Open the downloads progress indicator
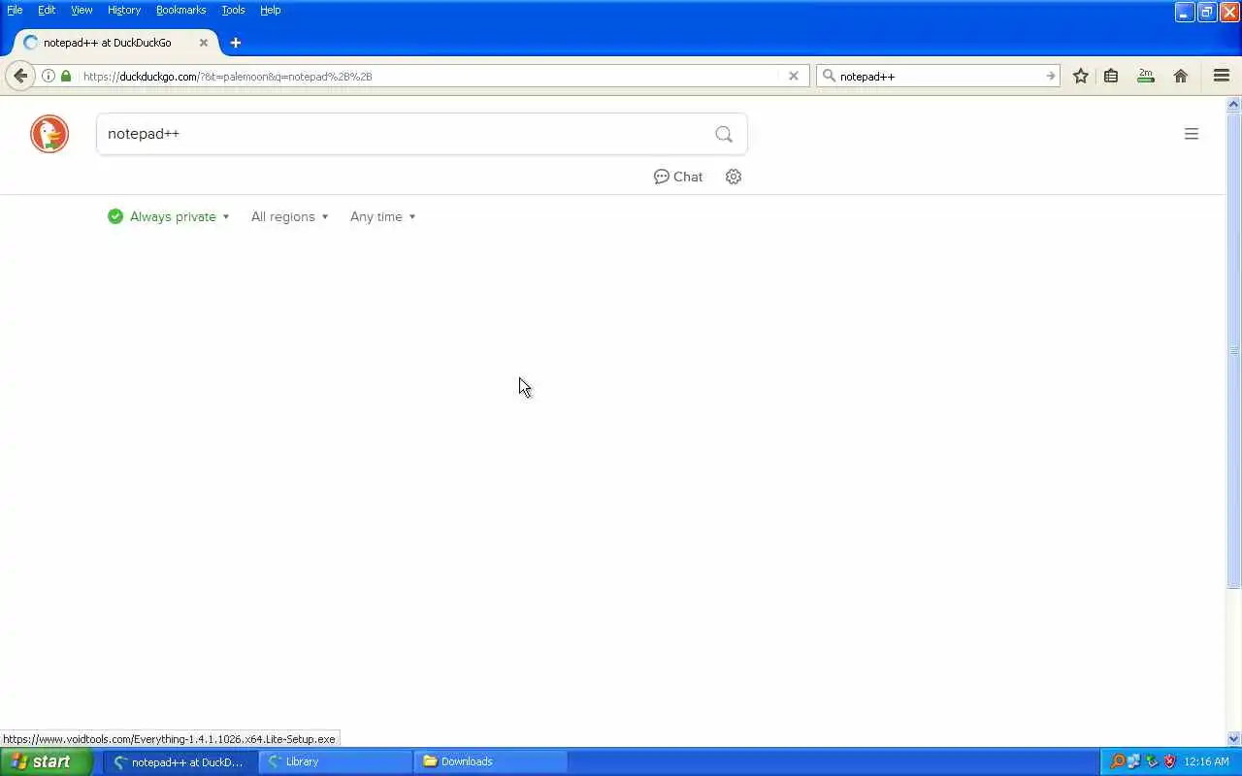 click(1146, 76)
